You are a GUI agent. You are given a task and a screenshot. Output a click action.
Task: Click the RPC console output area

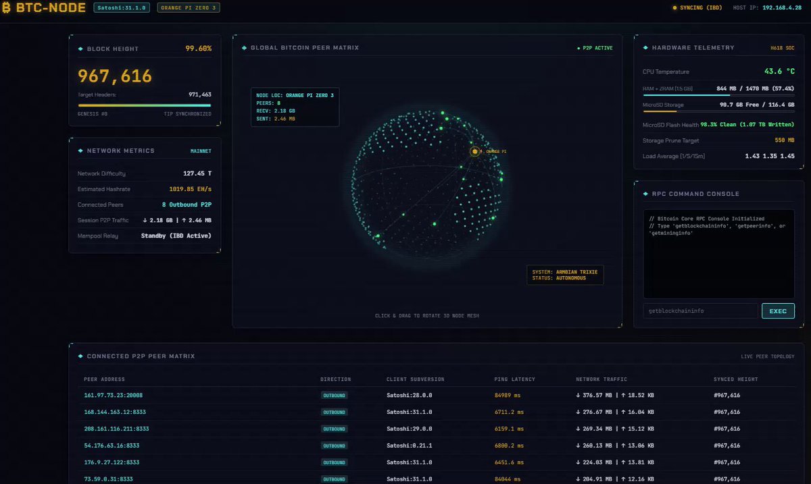point(718,254)
